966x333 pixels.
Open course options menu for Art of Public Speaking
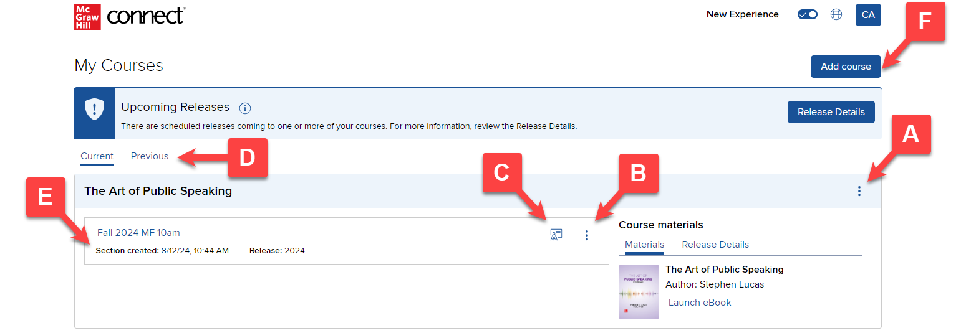(859, 191)
